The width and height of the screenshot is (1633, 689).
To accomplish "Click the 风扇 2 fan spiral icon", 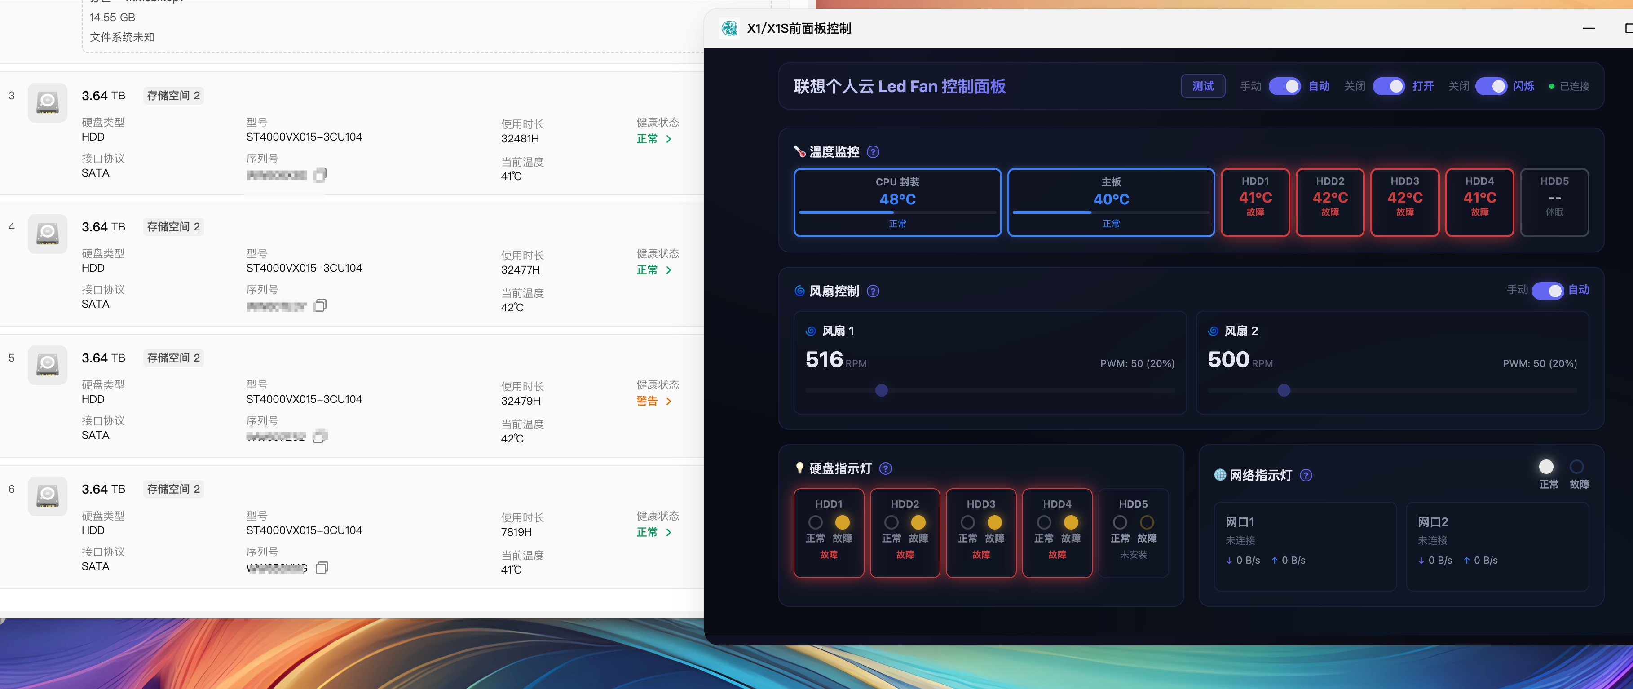I will pos(1214,331).
